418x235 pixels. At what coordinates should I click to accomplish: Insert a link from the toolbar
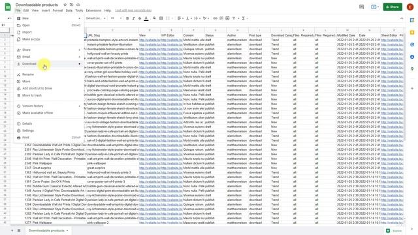coord(215,18)
